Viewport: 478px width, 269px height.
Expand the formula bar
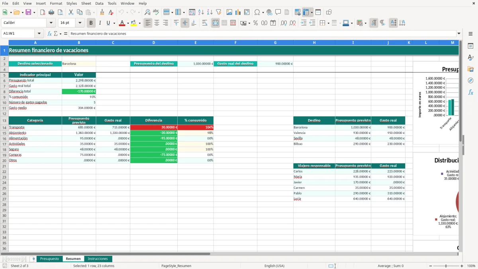click(x=459, y=33)
